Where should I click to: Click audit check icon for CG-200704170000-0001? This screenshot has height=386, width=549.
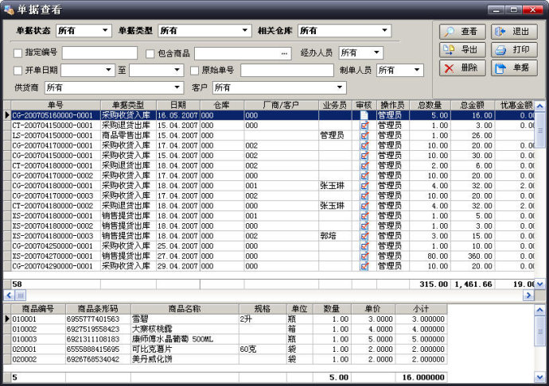364,145
